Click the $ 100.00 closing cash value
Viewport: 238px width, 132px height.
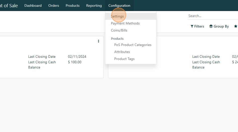click(x=74, y=62)
